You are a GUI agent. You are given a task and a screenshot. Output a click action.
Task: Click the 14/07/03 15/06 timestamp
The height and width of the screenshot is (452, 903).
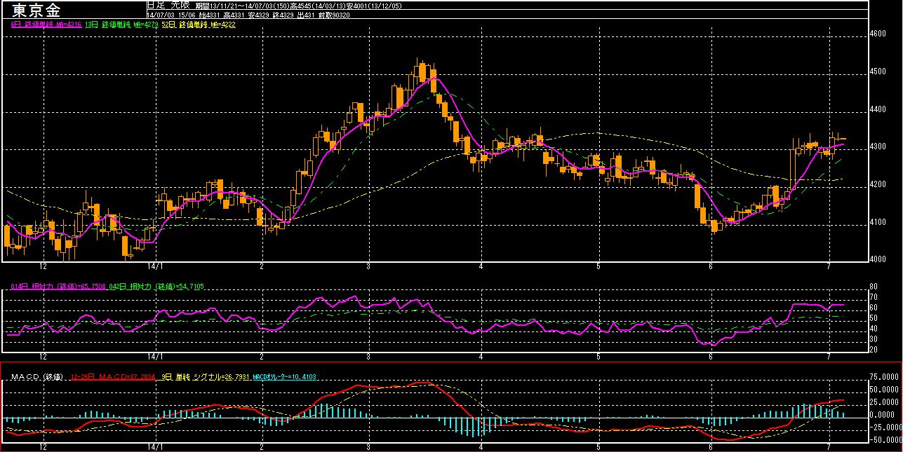172,15
